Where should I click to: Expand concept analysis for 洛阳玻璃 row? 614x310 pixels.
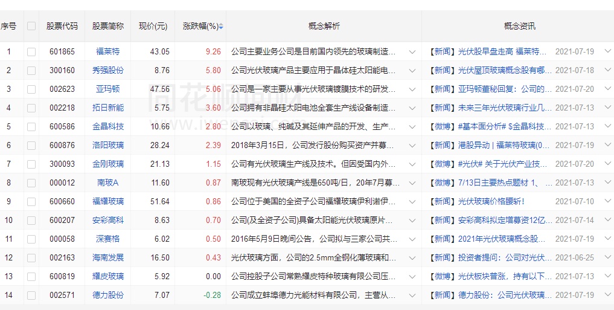(x=412, y=146)
